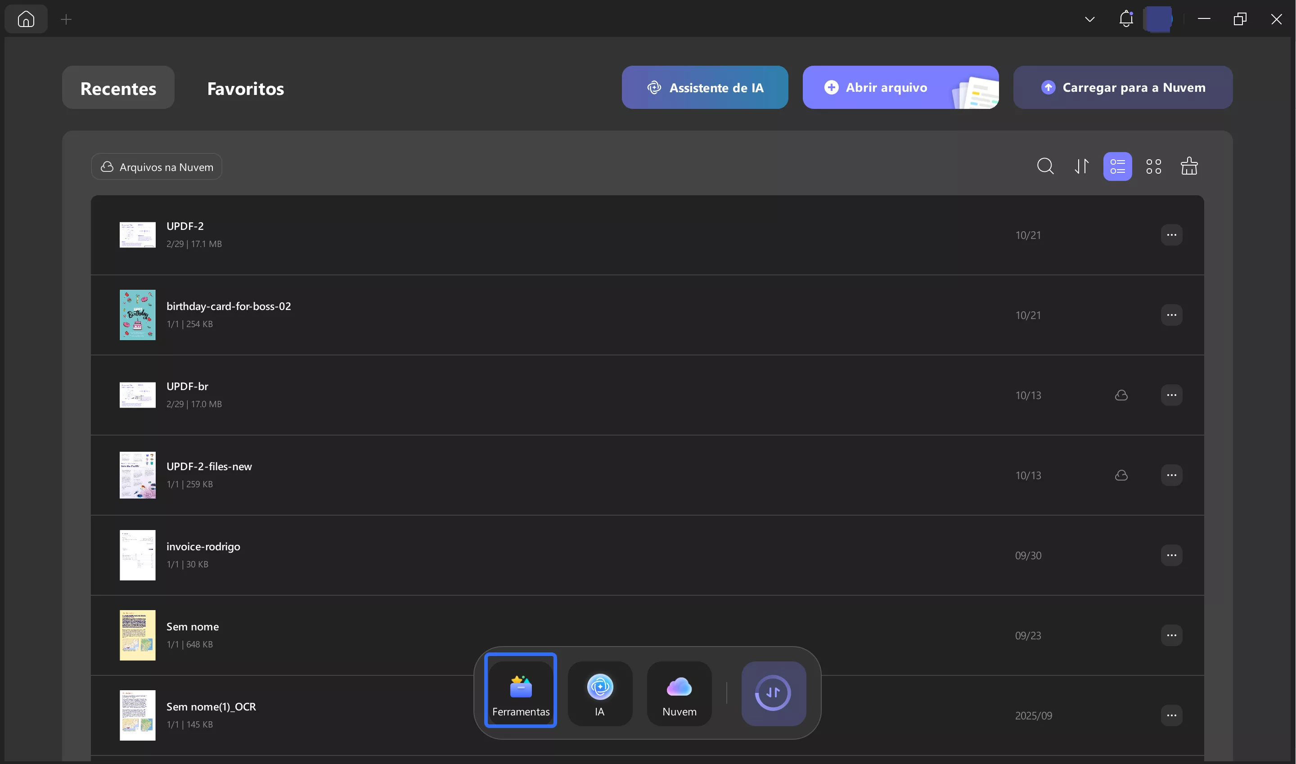Screen dimensions: 1296x764
Task: Open Nuvem from the bottom dock
Action: pyautogui.click(x=679, y=693)
